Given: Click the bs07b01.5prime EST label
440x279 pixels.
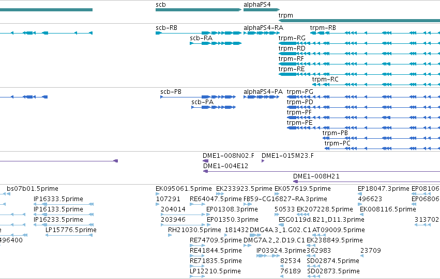Looking at the screenshot, I should point(33,189).
